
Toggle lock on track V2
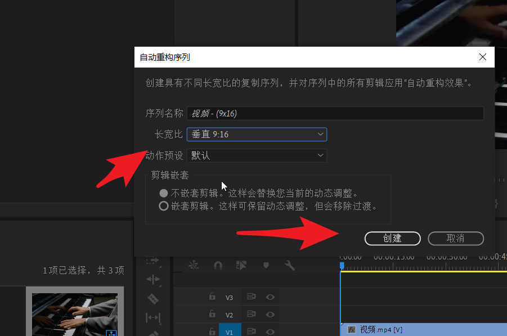[212, 314]
